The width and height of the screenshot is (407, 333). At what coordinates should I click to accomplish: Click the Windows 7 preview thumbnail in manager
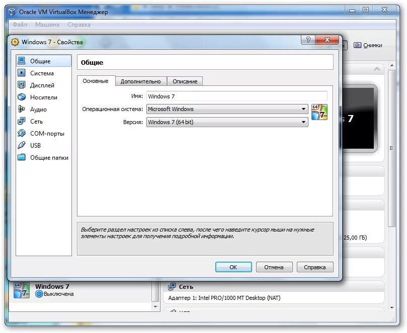[360, 118]
